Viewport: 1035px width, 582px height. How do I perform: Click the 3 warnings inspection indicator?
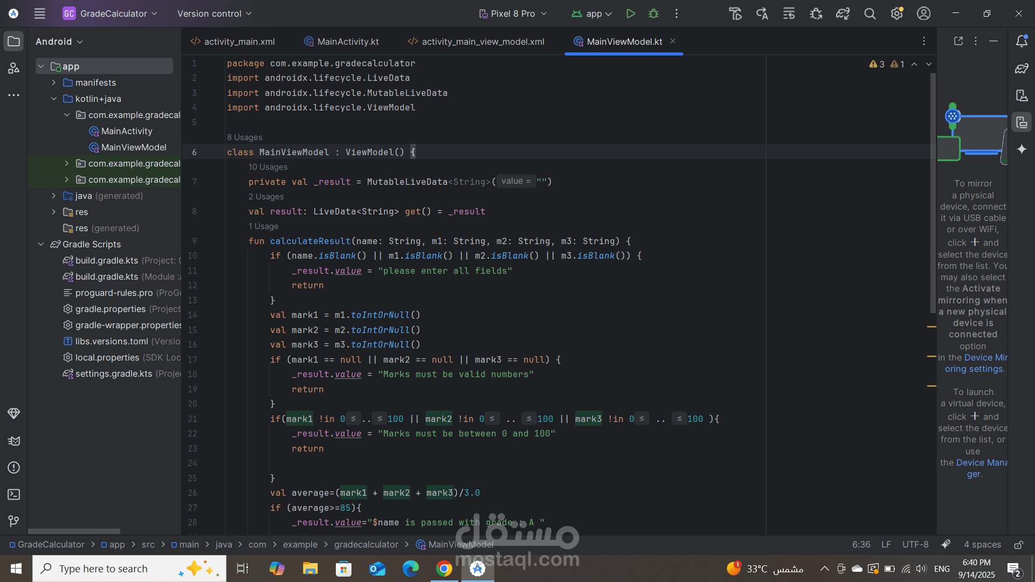click(877, 64)
